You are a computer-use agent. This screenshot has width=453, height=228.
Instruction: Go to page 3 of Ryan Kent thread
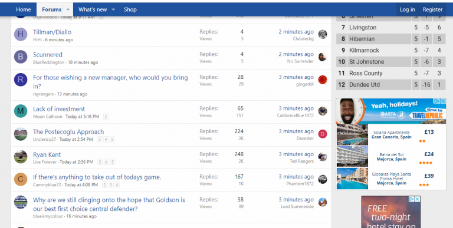100,162
